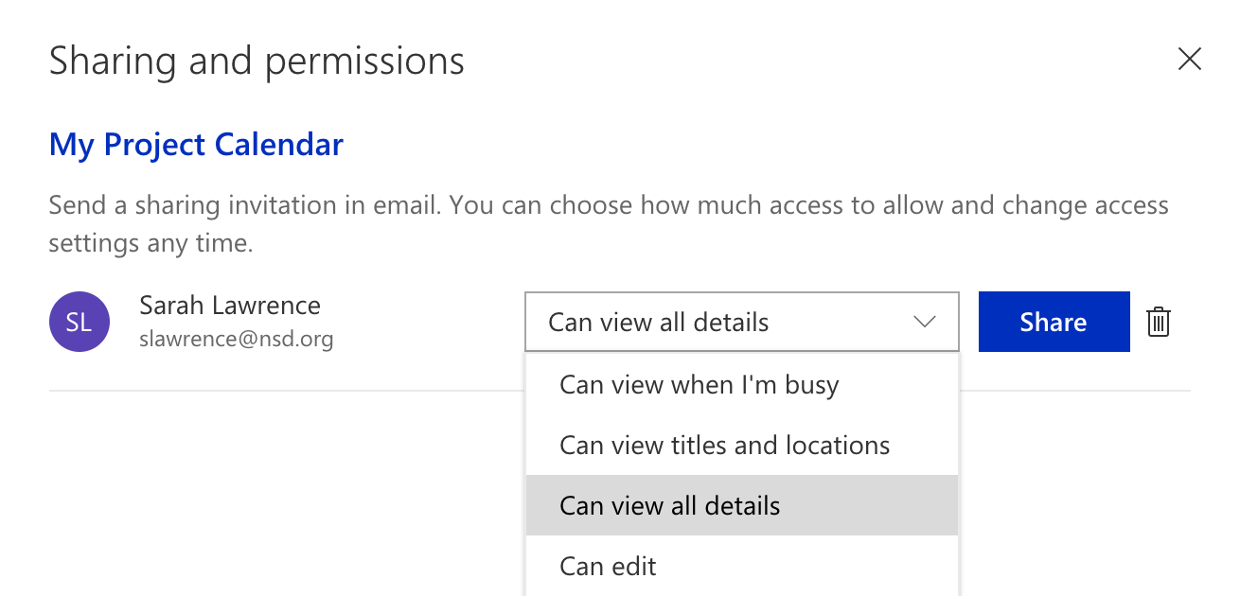Collapse the permission list using chevron arrow
Viewport: 1240px width, 596px height.
(x=925, y=323)
